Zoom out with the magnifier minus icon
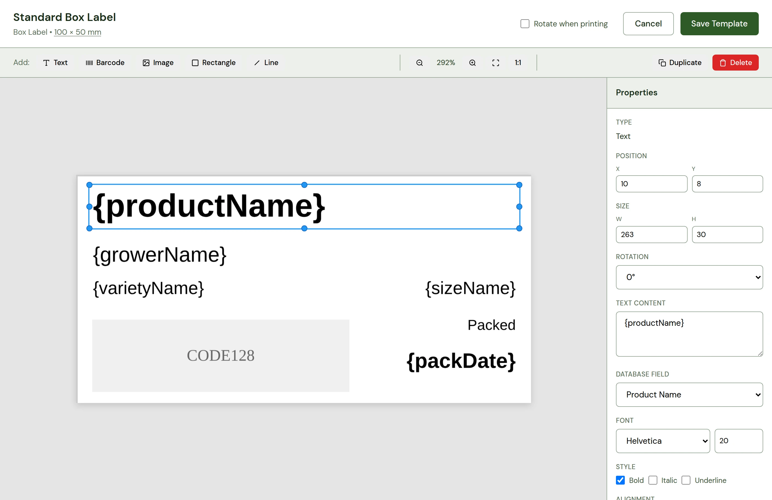772x500 pixels. (x=419, y=63)
